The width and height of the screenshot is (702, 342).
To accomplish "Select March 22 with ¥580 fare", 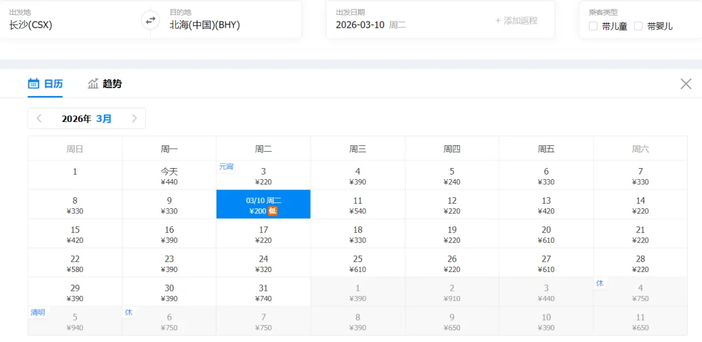I will (75, 263).
